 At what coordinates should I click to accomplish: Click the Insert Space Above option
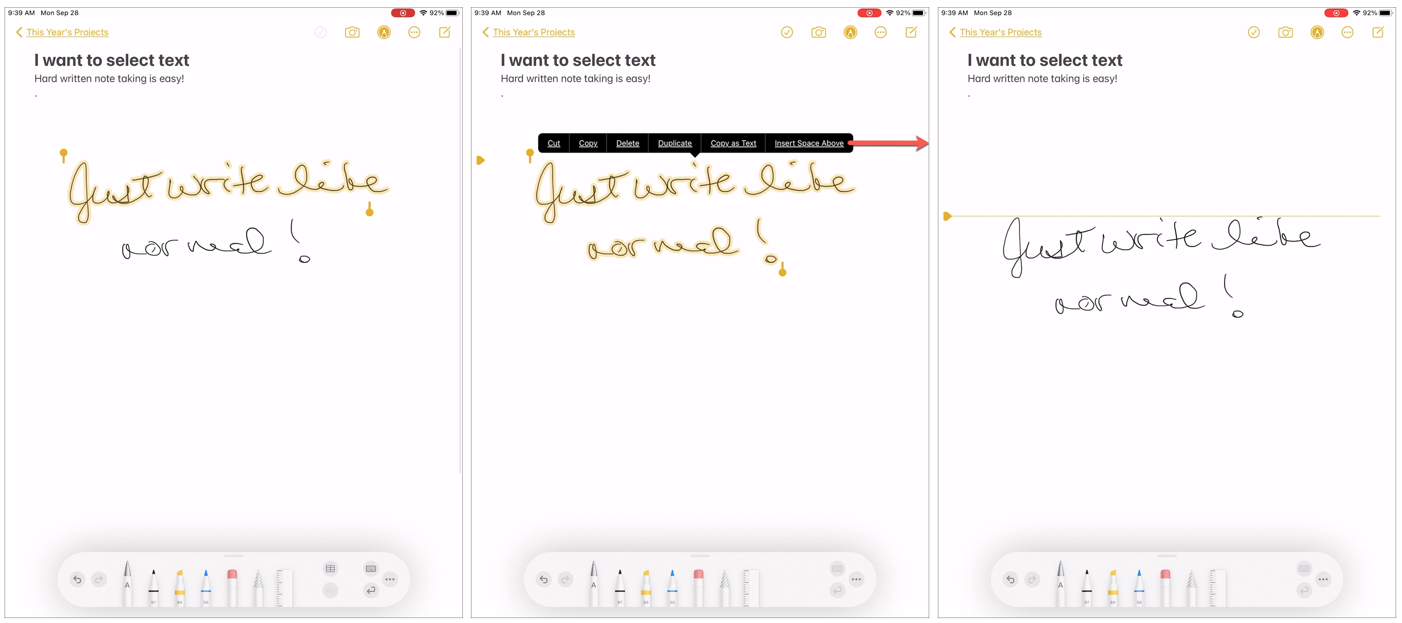808,142
